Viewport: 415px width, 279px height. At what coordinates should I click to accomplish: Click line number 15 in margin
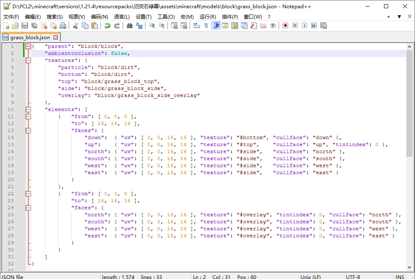[x=11, y=144]
